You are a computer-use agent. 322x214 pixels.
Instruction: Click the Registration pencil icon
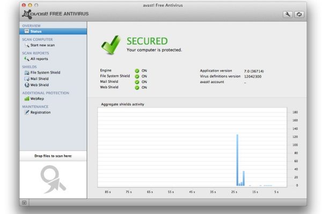tap(26, 112)
